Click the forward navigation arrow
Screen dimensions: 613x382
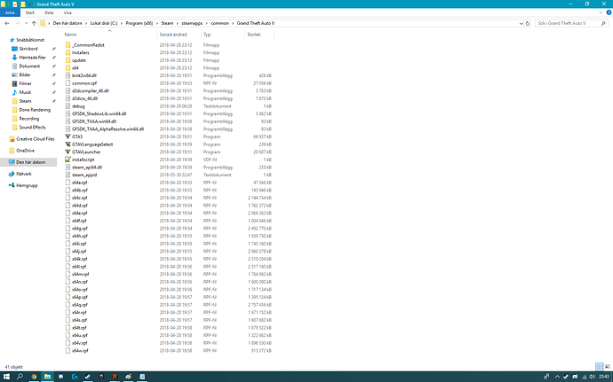point(18,23)
